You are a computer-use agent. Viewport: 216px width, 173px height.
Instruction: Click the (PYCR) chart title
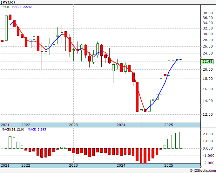tap(8, 2)
